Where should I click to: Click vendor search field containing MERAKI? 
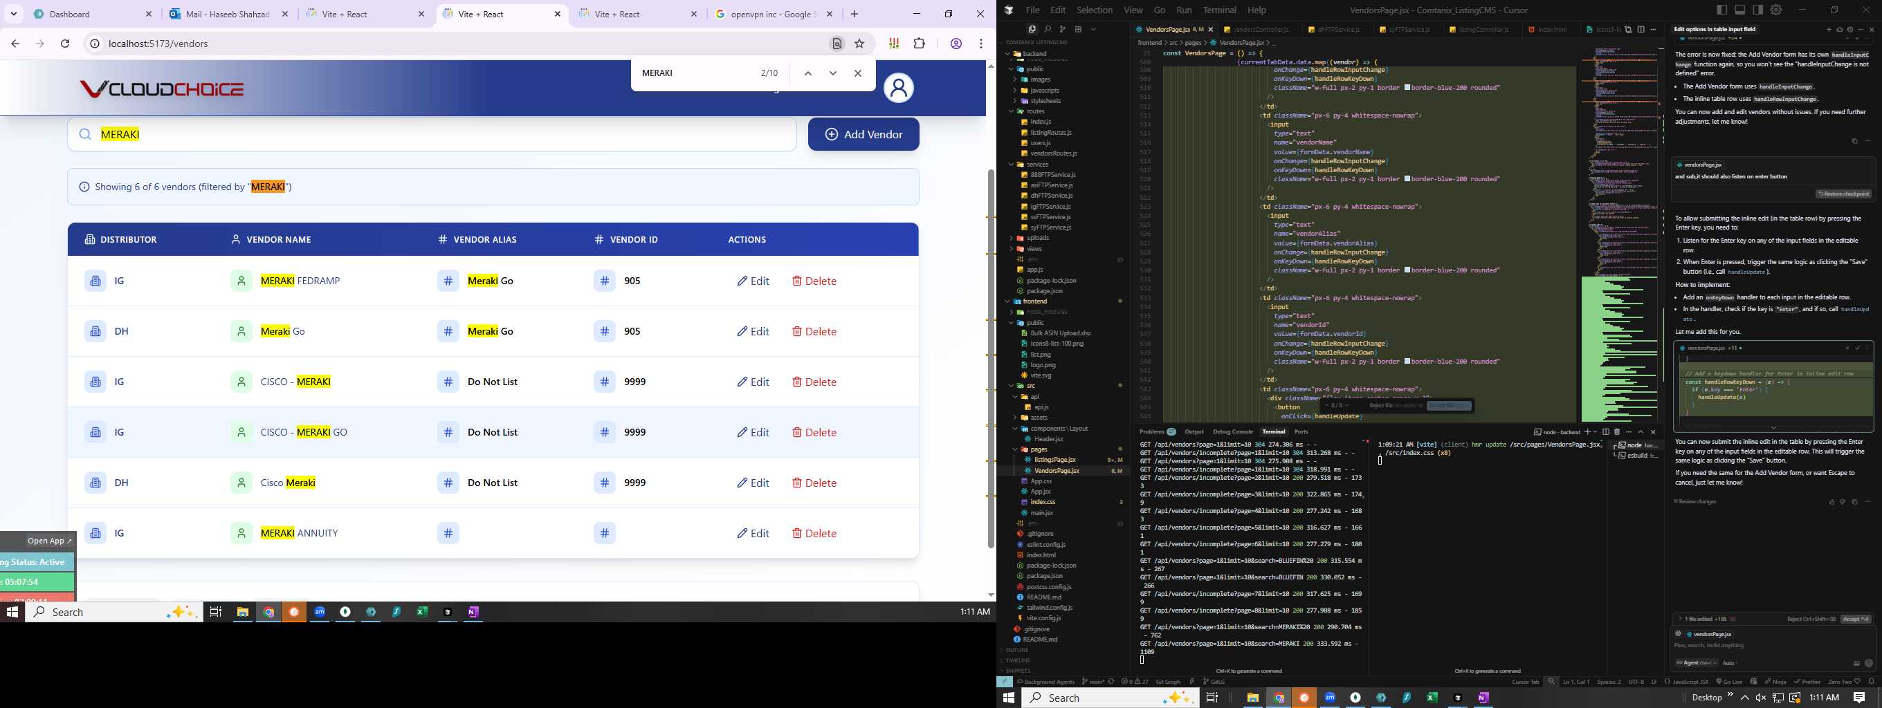[x=432, y=134]
